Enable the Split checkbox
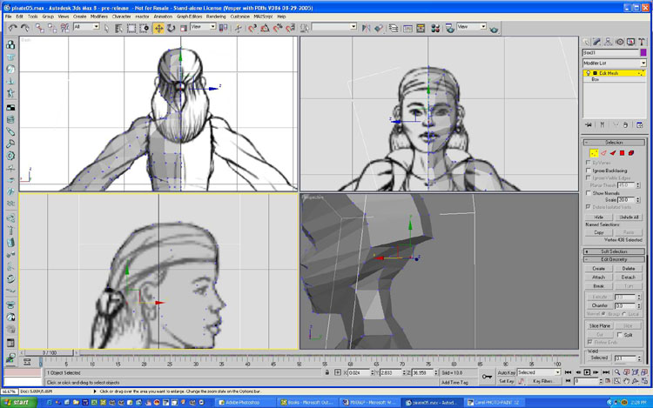Image resolution: width=653 pixels, height=408 pixels. (620, 334)
